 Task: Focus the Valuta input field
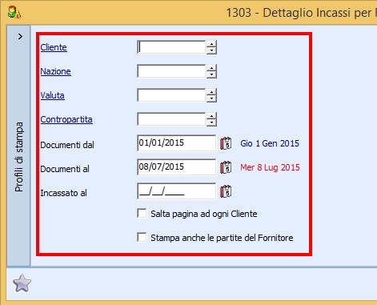point(171,95)
